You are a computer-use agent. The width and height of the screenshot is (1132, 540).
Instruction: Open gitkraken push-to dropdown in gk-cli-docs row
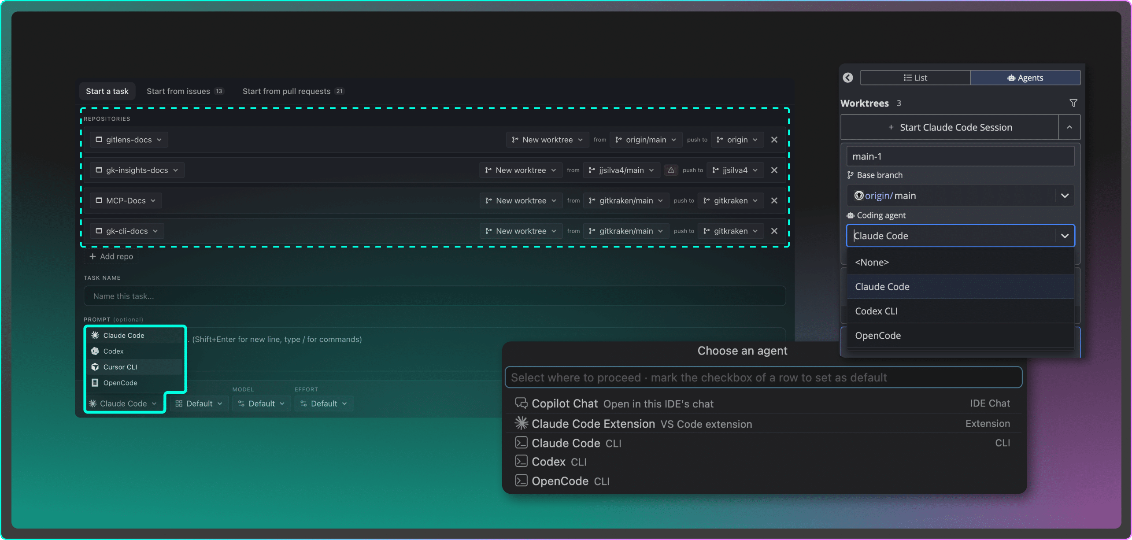point(731,231)
